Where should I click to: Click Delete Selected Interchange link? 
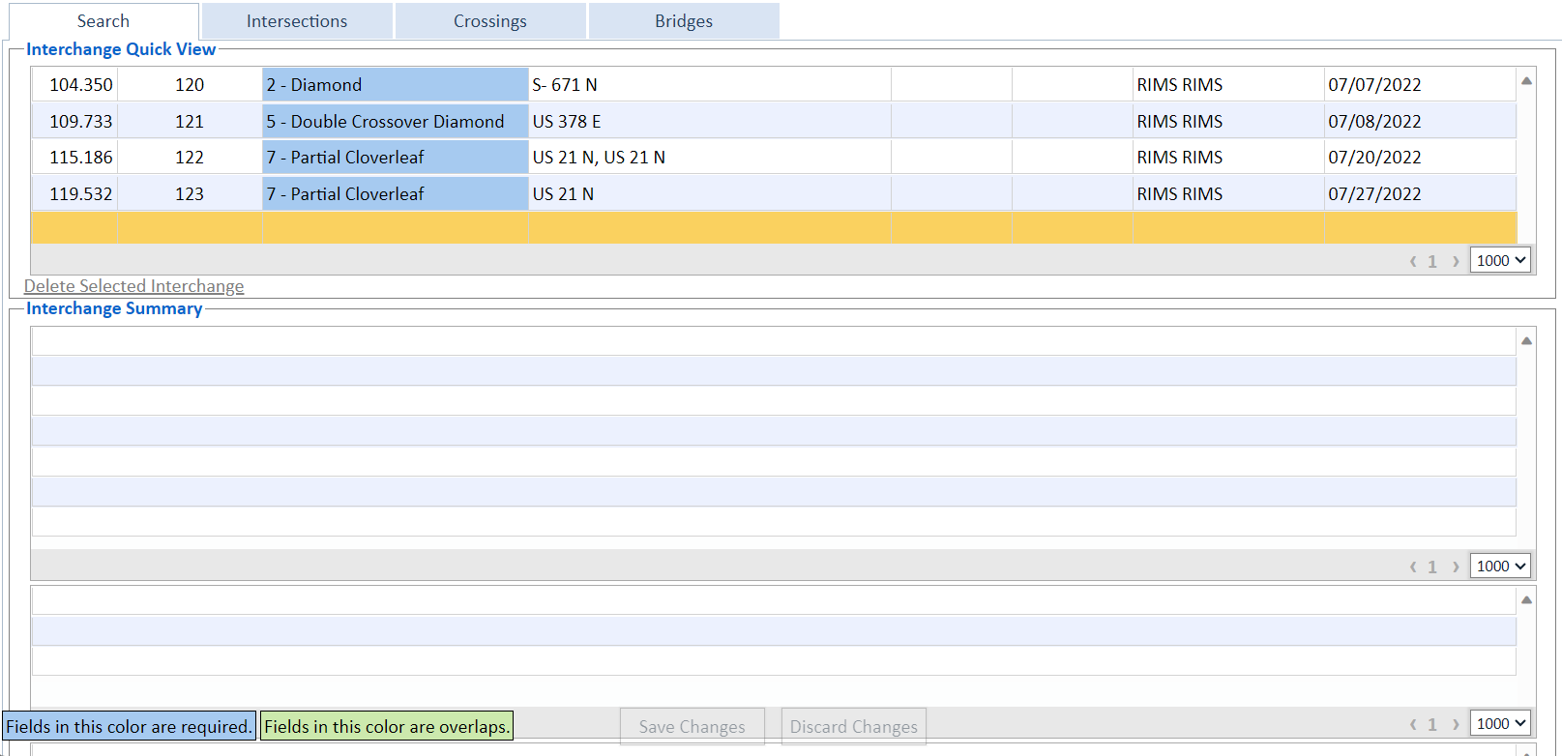133,286
